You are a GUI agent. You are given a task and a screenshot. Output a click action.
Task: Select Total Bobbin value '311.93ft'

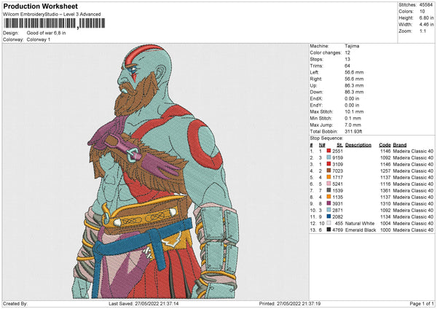pyautogui.click(x=353, y=131)
